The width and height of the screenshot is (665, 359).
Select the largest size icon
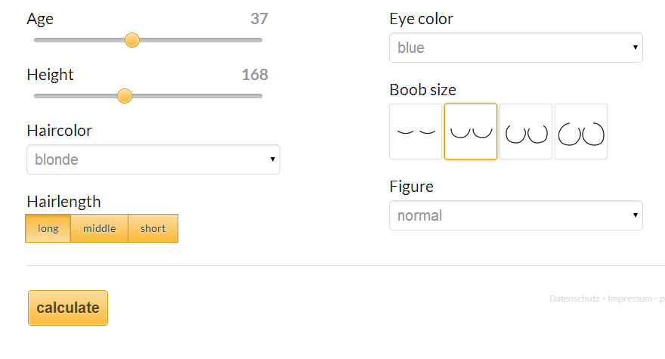point(581,132)
